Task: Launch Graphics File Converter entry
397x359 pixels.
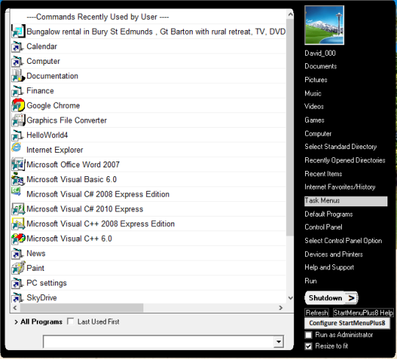Action: (x=67, y=120)
